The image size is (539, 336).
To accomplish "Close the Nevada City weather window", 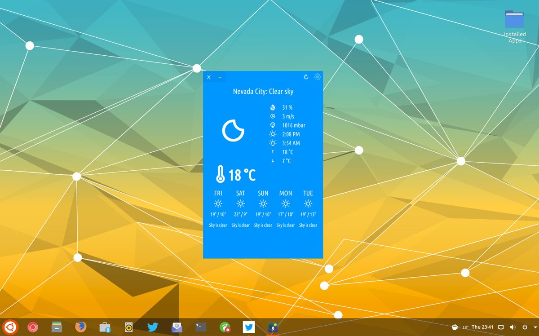I will [209, 77].
